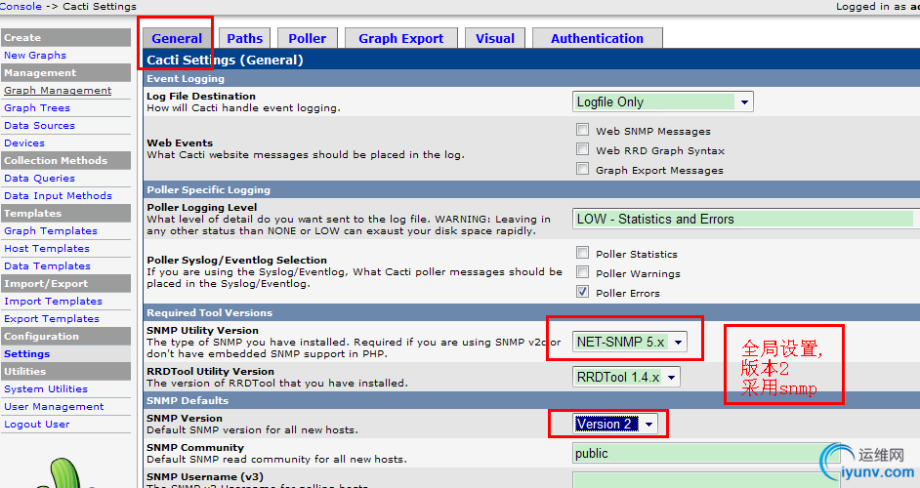
Task: Open Export Templates link
Action: (x=52, y=319)
